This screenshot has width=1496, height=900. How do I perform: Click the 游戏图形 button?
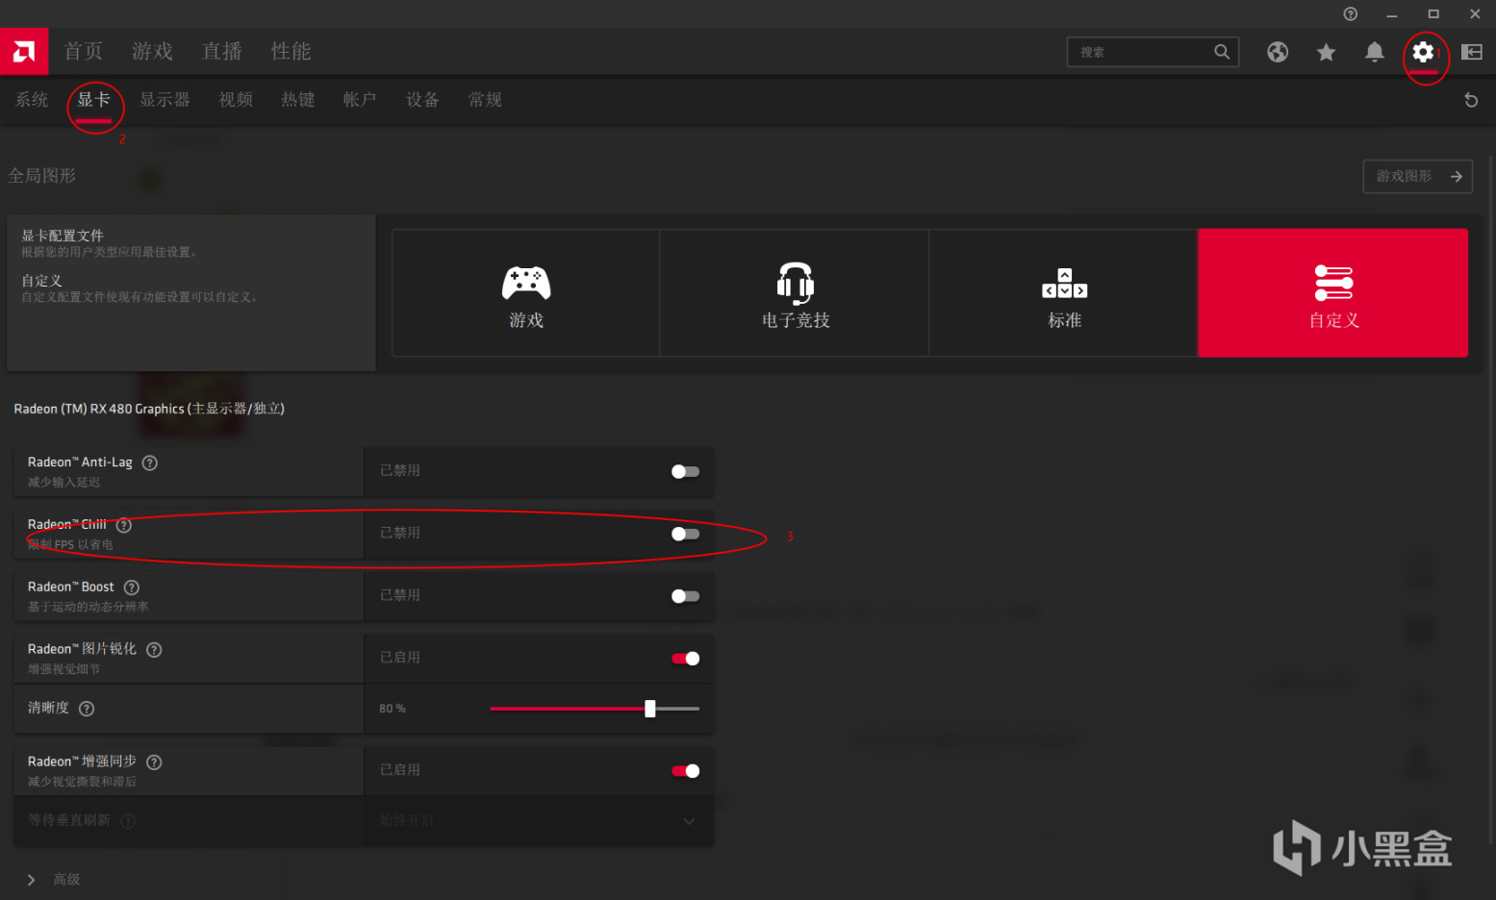[1418, 176]
